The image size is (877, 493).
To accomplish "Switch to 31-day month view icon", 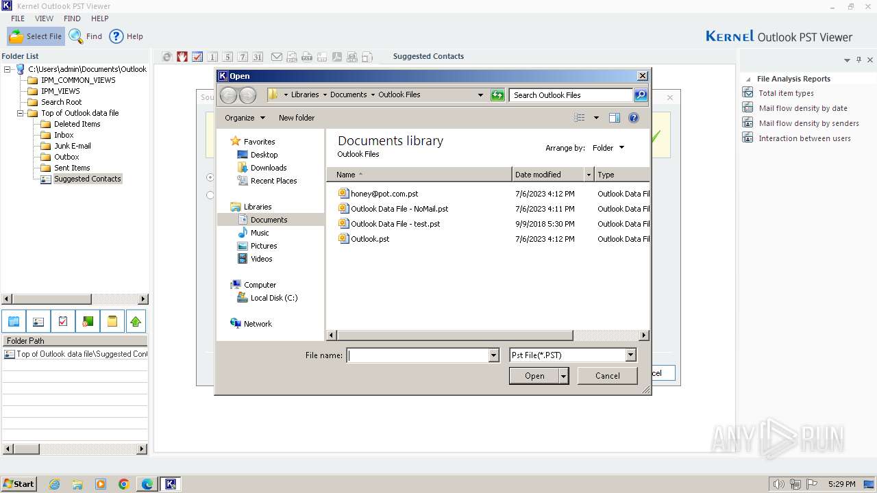I will tap(258, 57).
